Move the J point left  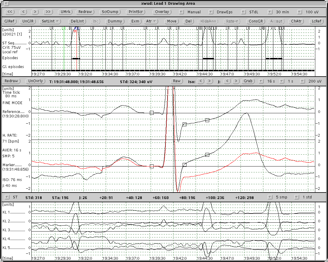[227, 81]
